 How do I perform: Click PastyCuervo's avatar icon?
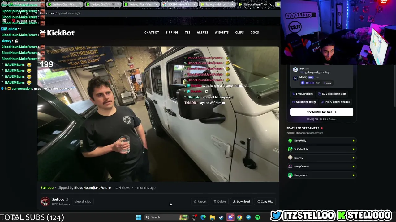[x=290, y=166]
